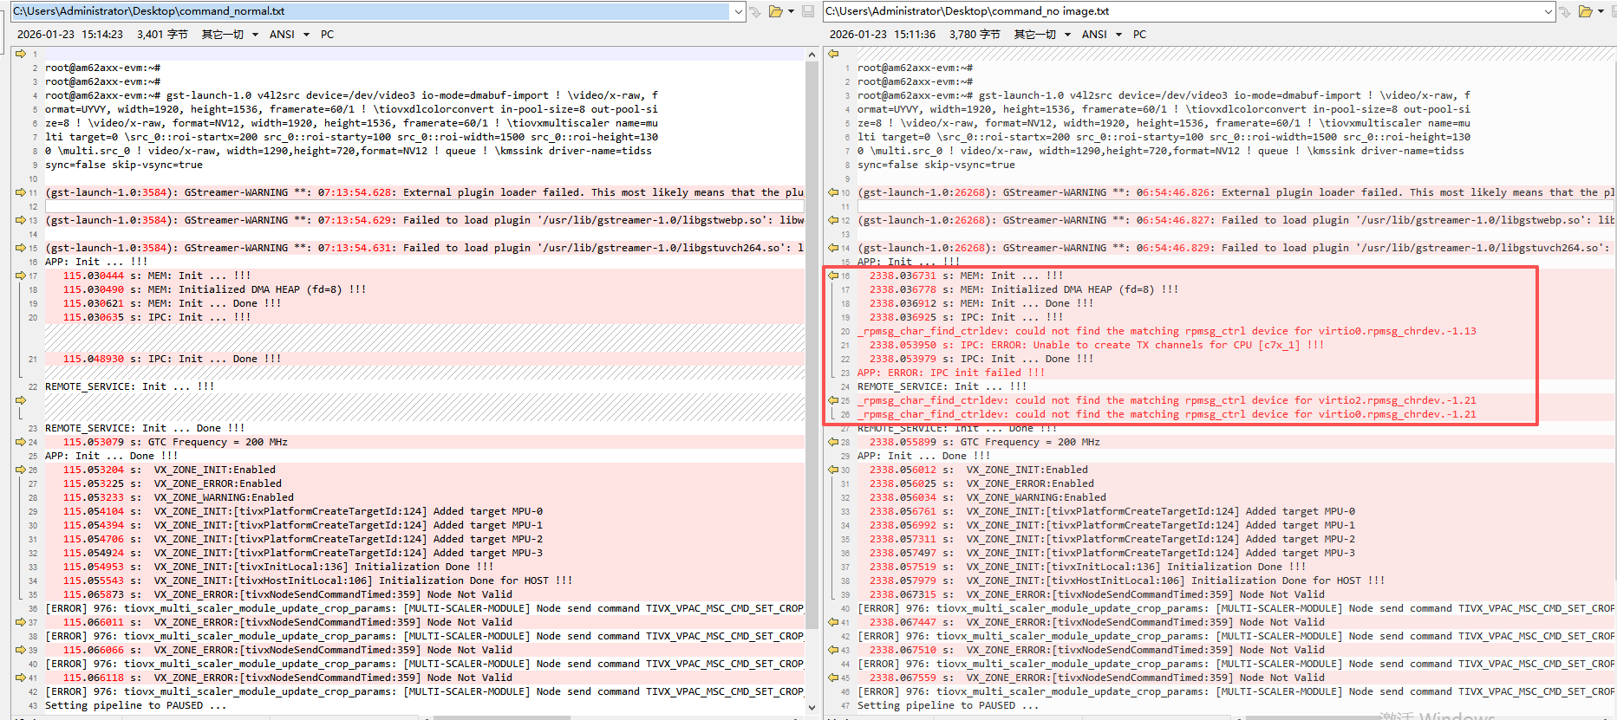Click left line '115.053079 s: GTC Frequency = 200 MHz'
Image resolution: width=1617 pixels, height=720 pixels.
click(x=175, y=442)
